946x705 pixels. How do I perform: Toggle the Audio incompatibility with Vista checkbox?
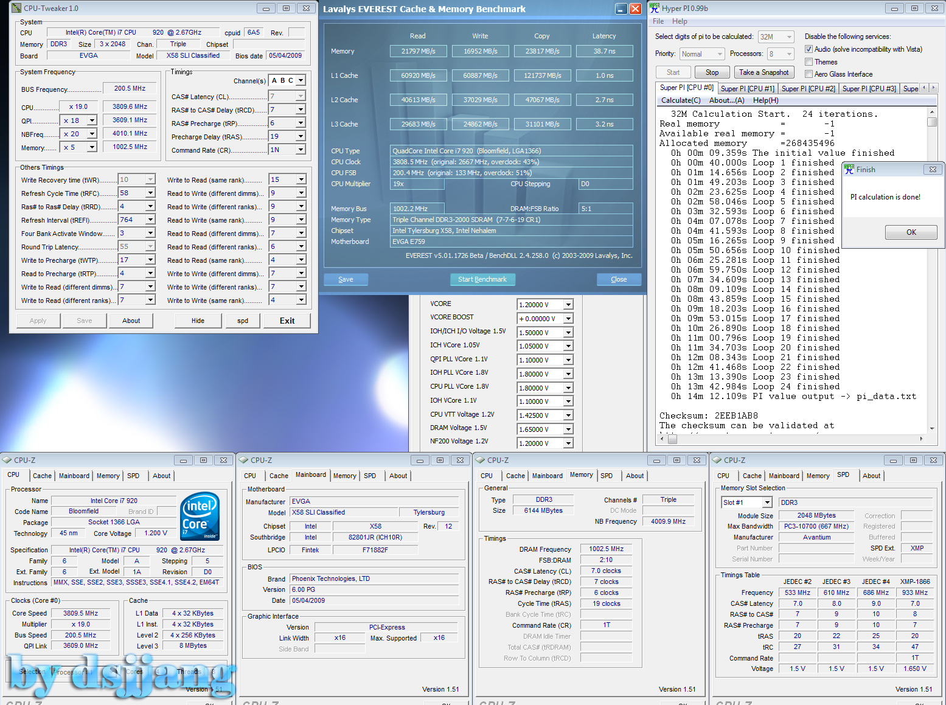click(809, 49)
